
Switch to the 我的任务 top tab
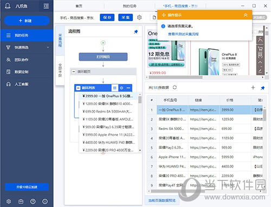(130, 6)
